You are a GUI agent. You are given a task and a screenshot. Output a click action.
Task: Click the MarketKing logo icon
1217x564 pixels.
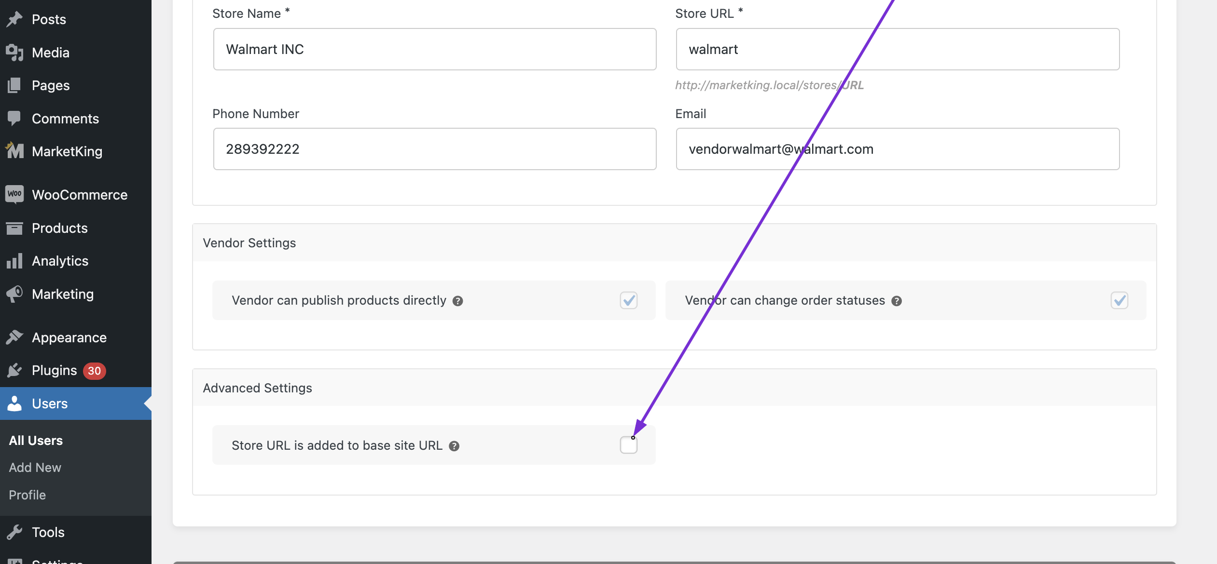pos(14,151)
